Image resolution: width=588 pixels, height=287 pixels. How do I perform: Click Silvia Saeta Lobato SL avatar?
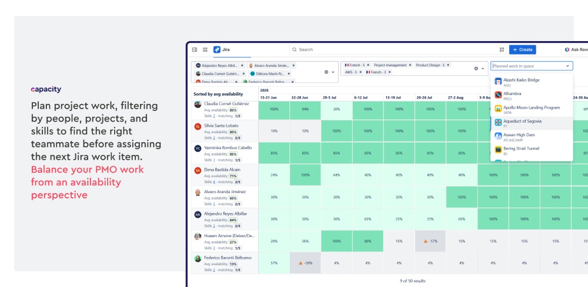(x=198, y=126)
